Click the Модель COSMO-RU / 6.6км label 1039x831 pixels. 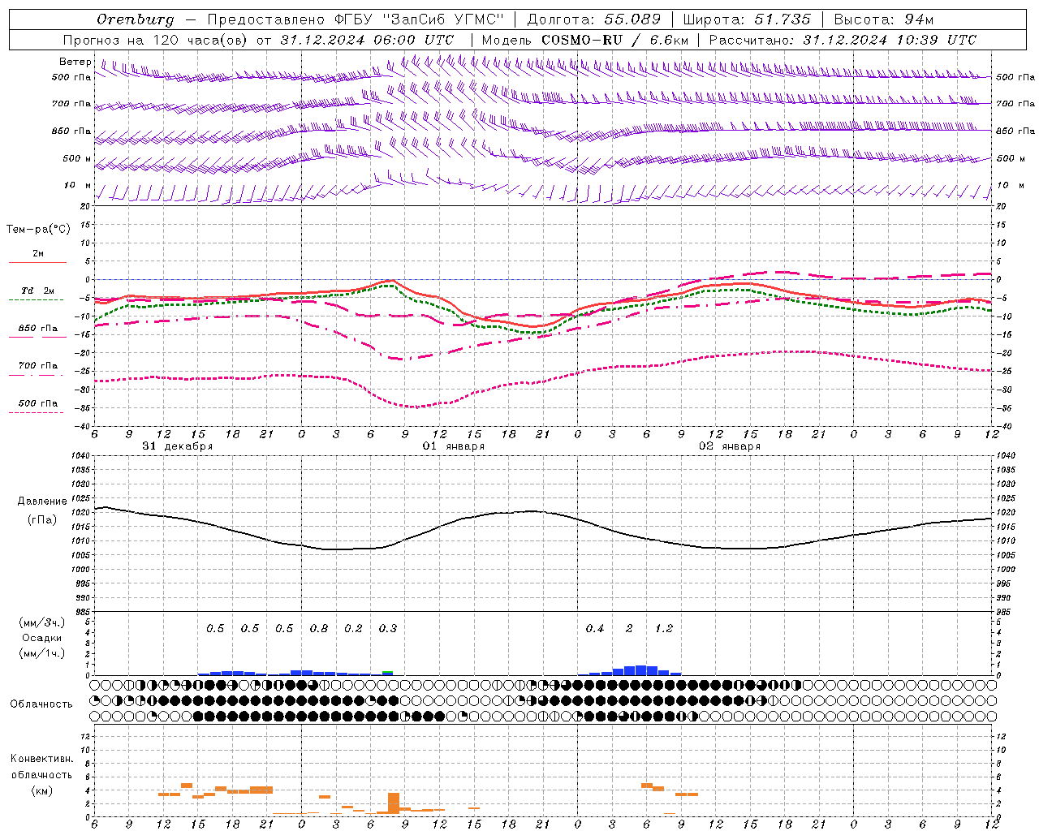pyautogui.click(x=584, y=39)
